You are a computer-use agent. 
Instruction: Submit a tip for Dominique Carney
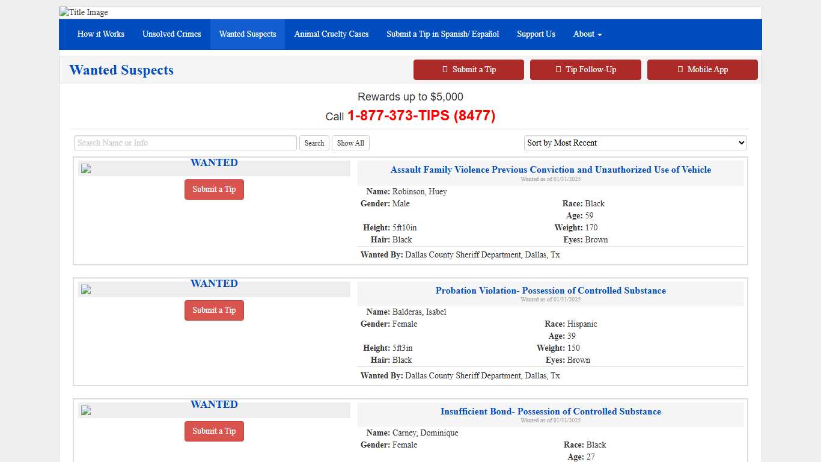[214, 431]
